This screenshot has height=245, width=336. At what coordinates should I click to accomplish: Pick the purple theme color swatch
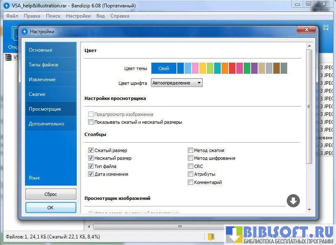pos(255,68)
